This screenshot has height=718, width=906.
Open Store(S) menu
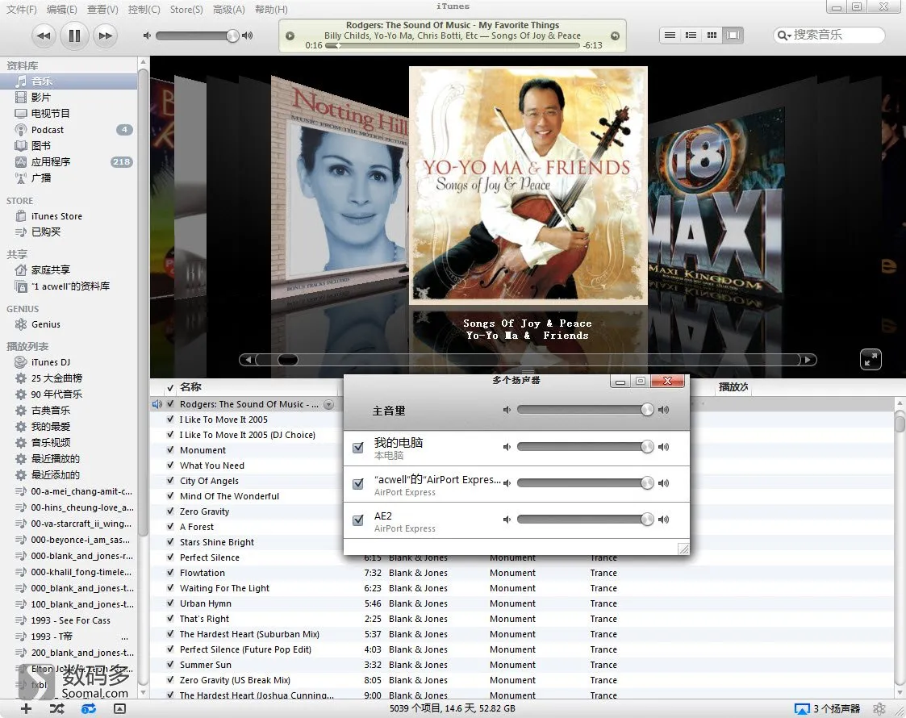[x=186, y=9]
